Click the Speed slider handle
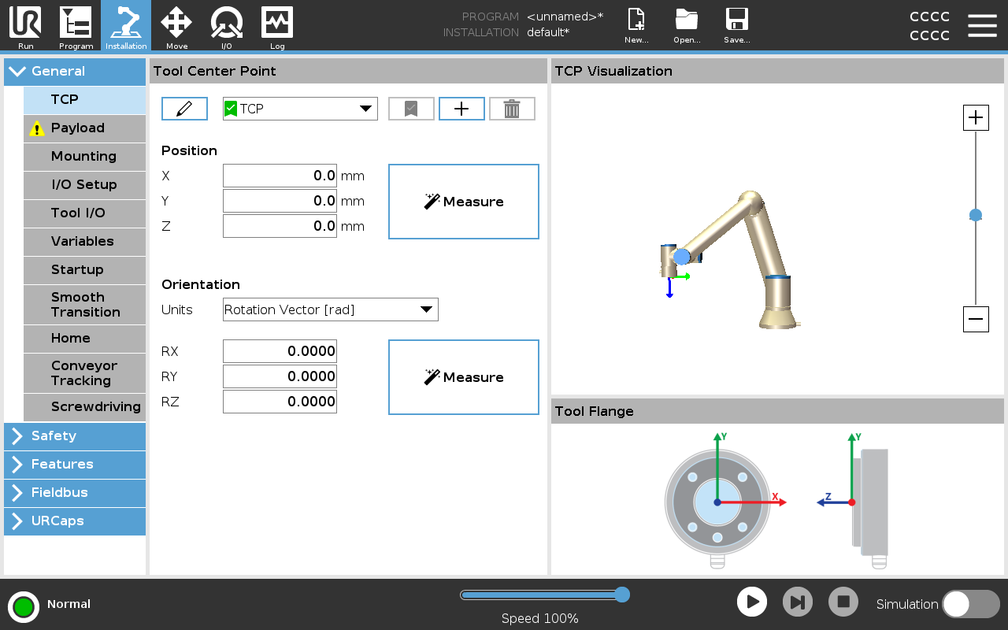 621,595
